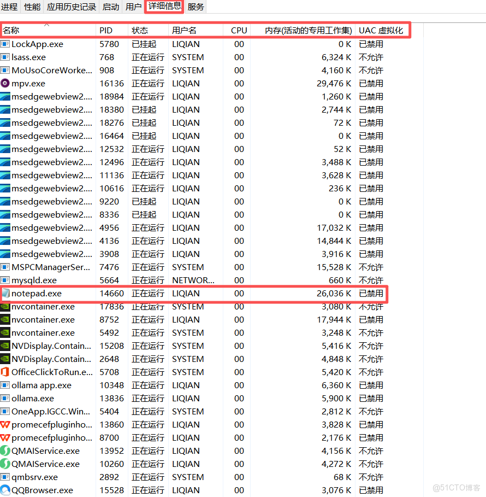486x497 pixels.
Task: Click the 29,476 K memory value
Action: point(334,83)
